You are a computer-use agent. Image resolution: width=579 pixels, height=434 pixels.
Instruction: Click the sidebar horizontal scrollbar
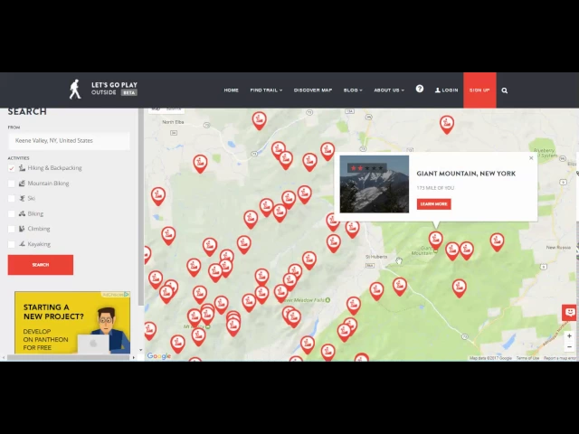point(69,358)
